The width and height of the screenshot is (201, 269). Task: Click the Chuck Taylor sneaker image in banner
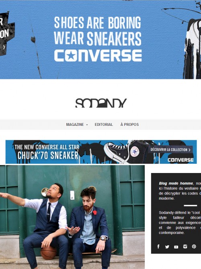(x=125, y=152)
